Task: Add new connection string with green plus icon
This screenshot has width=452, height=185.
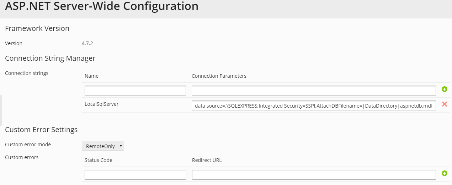Action: pyautogui.click(x=444, y=89)
